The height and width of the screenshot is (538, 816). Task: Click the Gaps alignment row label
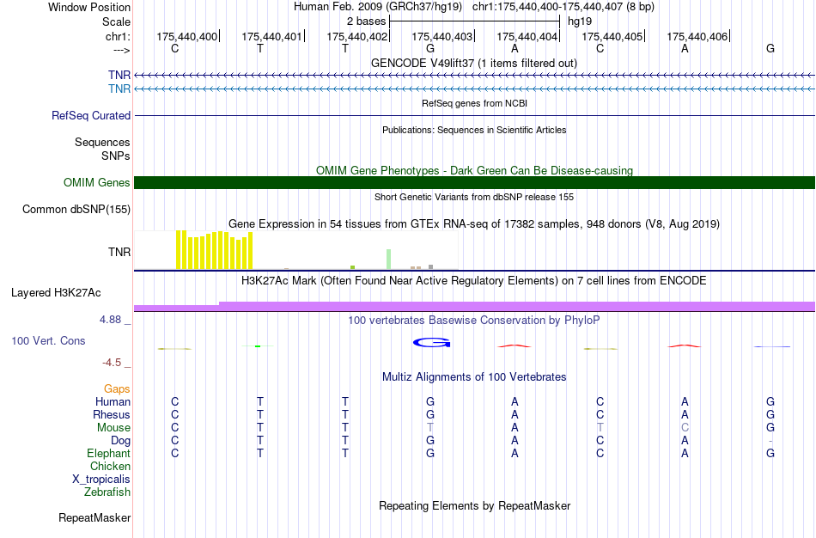(117, 389)
